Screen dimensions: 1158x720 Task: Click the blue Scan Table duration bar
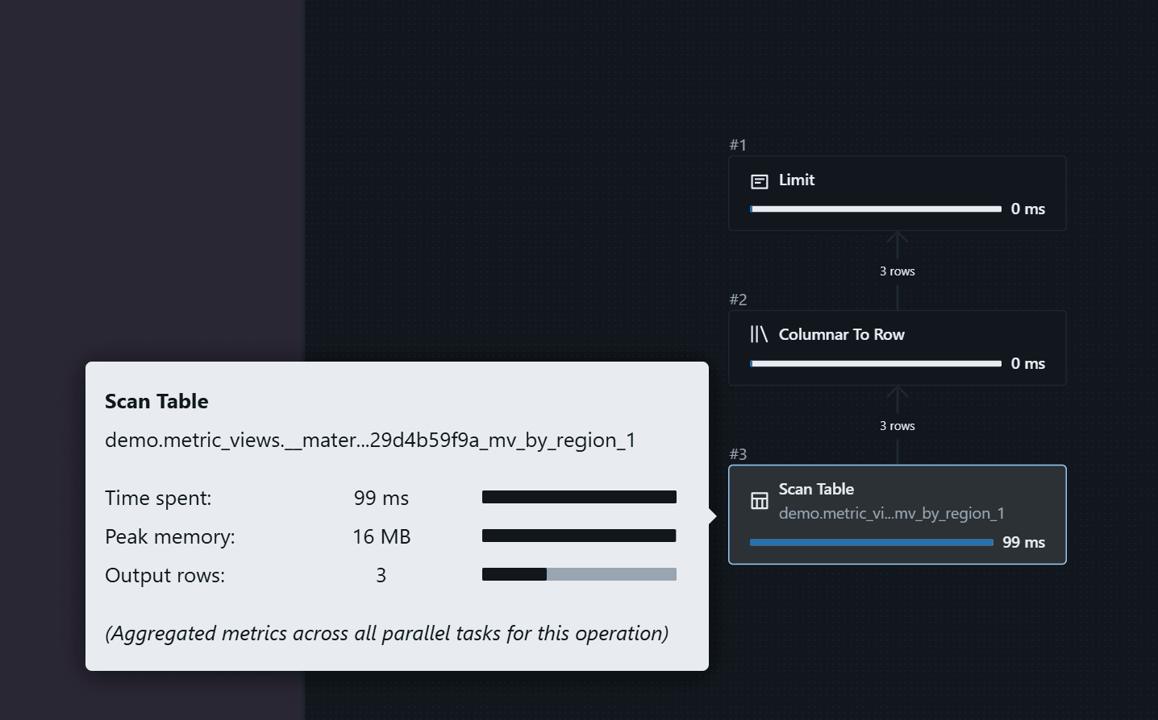[x=871, y=543]
